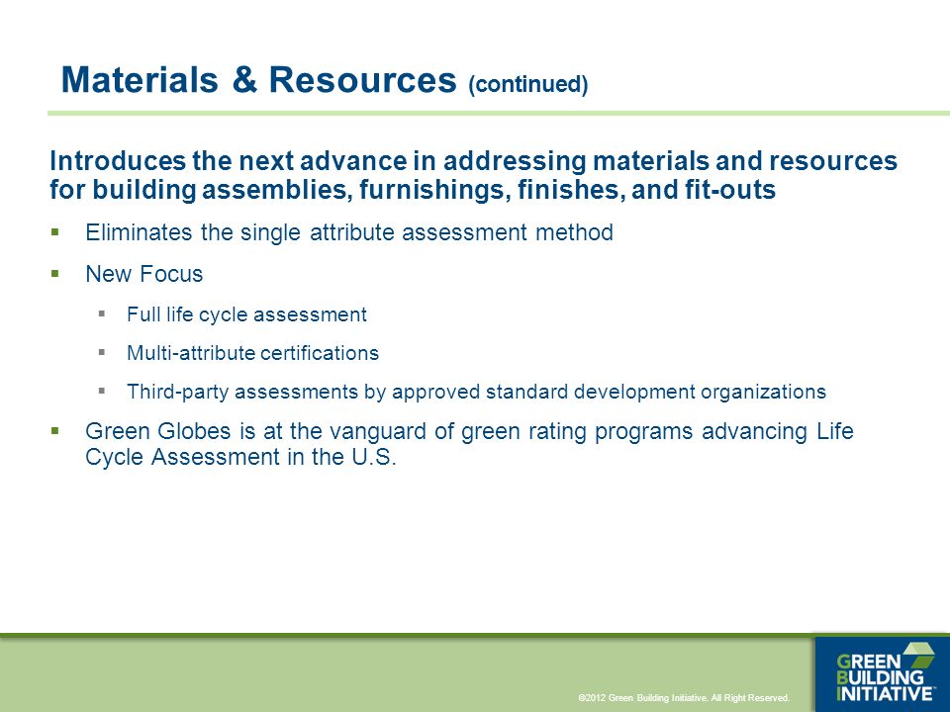Click sub-bullet 'Multi-attribute certifications'
The width and height of the screenshot is (950, 712).
tap(252, 353)
